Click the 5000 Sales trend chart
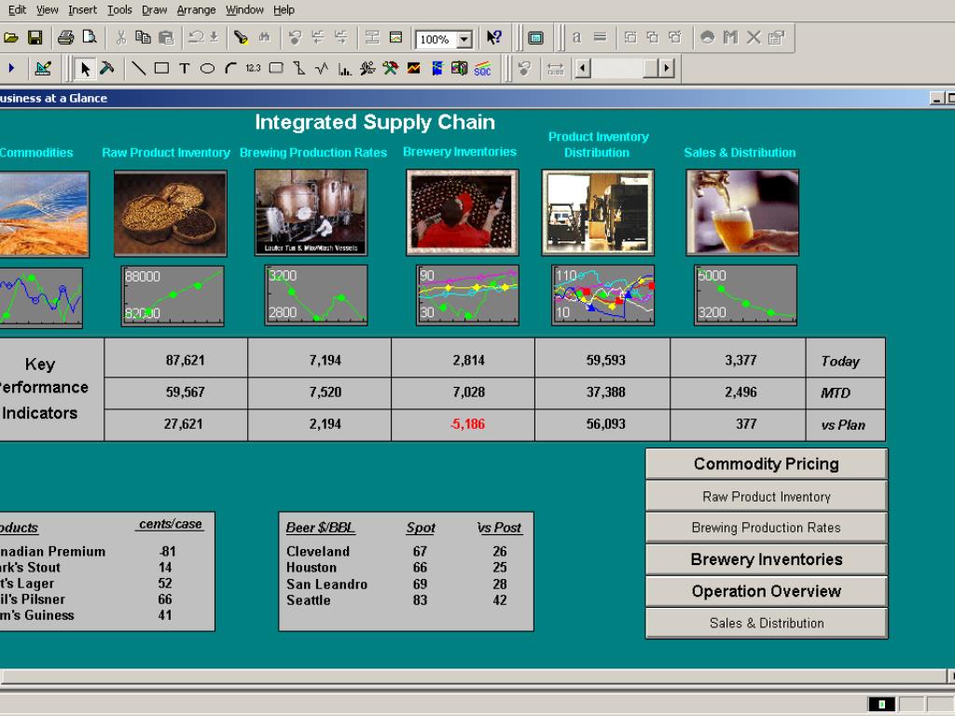Screen dimensions: 955x716 [x=745, y=296]
